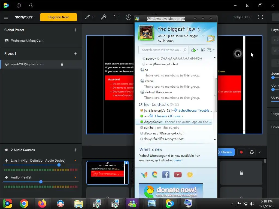Open the help question mark icon
Viewport: 279px width, 209px height.
tap(19, 5)
